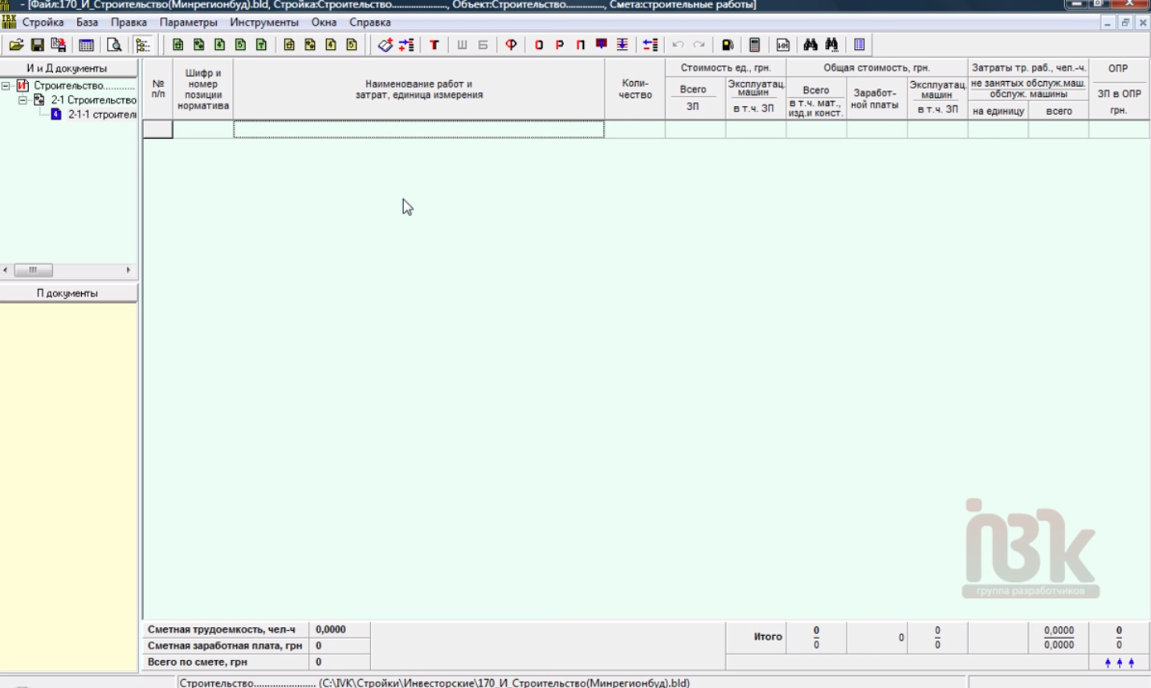This screenshot has width=1151, height=688.
Task: Click the И и Д документы panel header
Action: [68, 68]
